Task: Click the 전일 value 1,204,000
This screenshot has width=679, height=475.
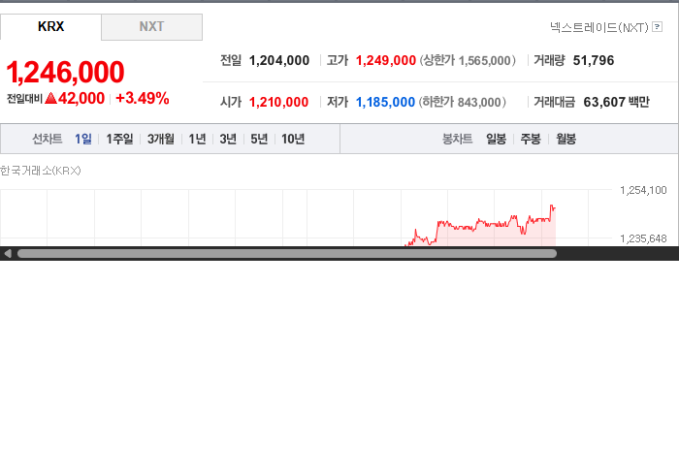Action: click(279, 60)
